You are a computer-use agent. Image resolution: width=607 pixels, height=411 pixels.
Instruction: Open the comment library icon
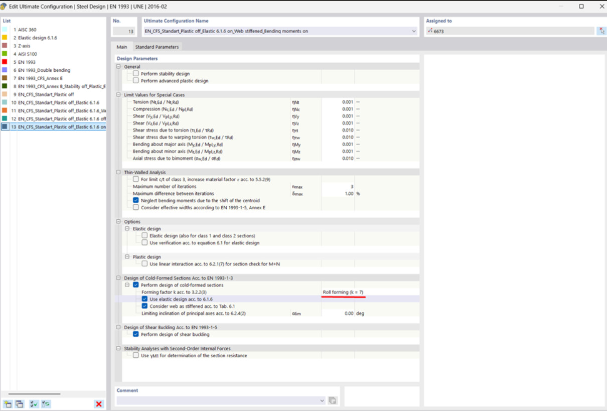tap(332, 400)
